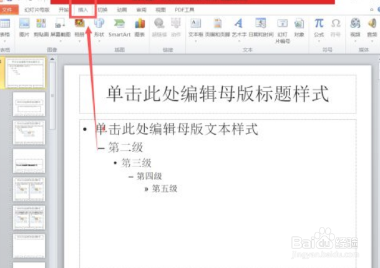Switch to the 开始 (Home) tab
This screenshot has width=380, height=268.
[64, 10]
